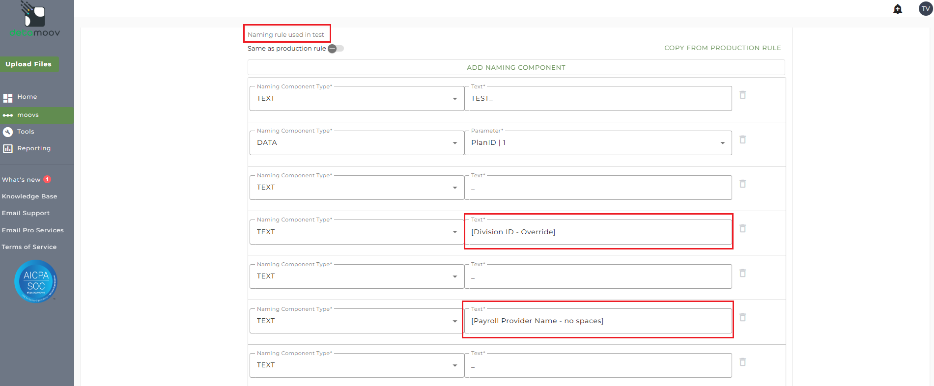
Task: Click the Upload Files button
Action: click(x=28, y=64)
